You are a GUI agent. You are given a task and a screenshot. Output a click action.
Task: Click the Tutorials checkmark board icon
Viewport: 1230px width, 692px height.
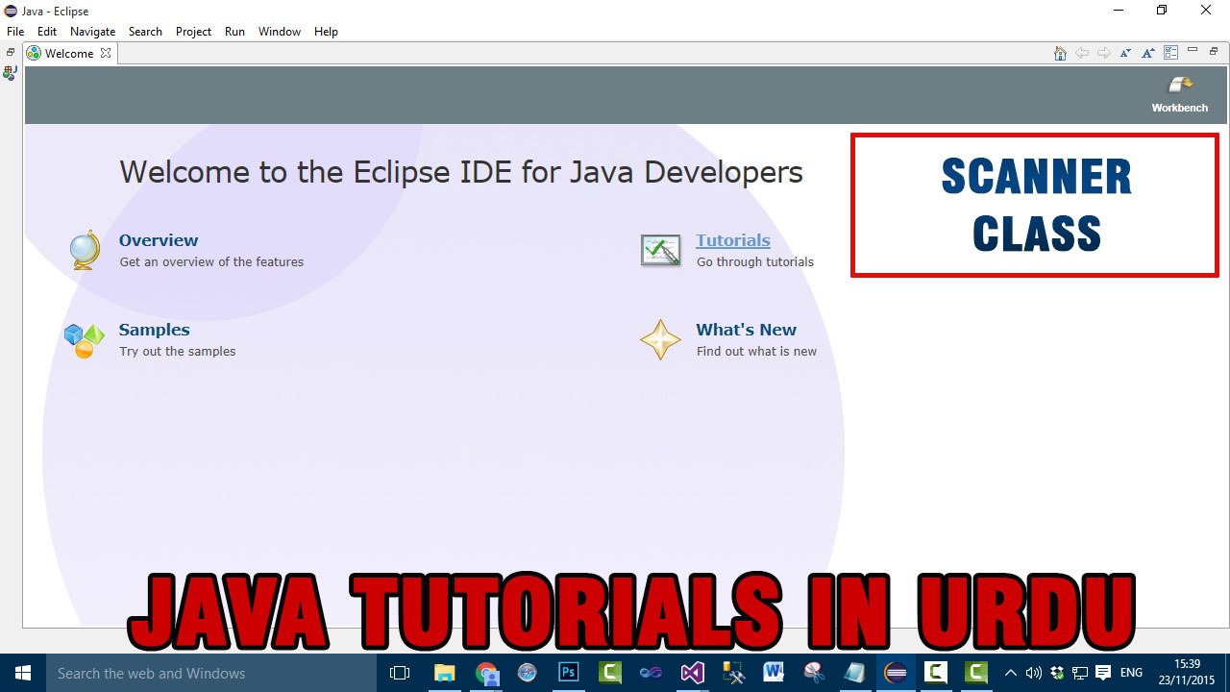pyautogui.click(x=660, y=250)
